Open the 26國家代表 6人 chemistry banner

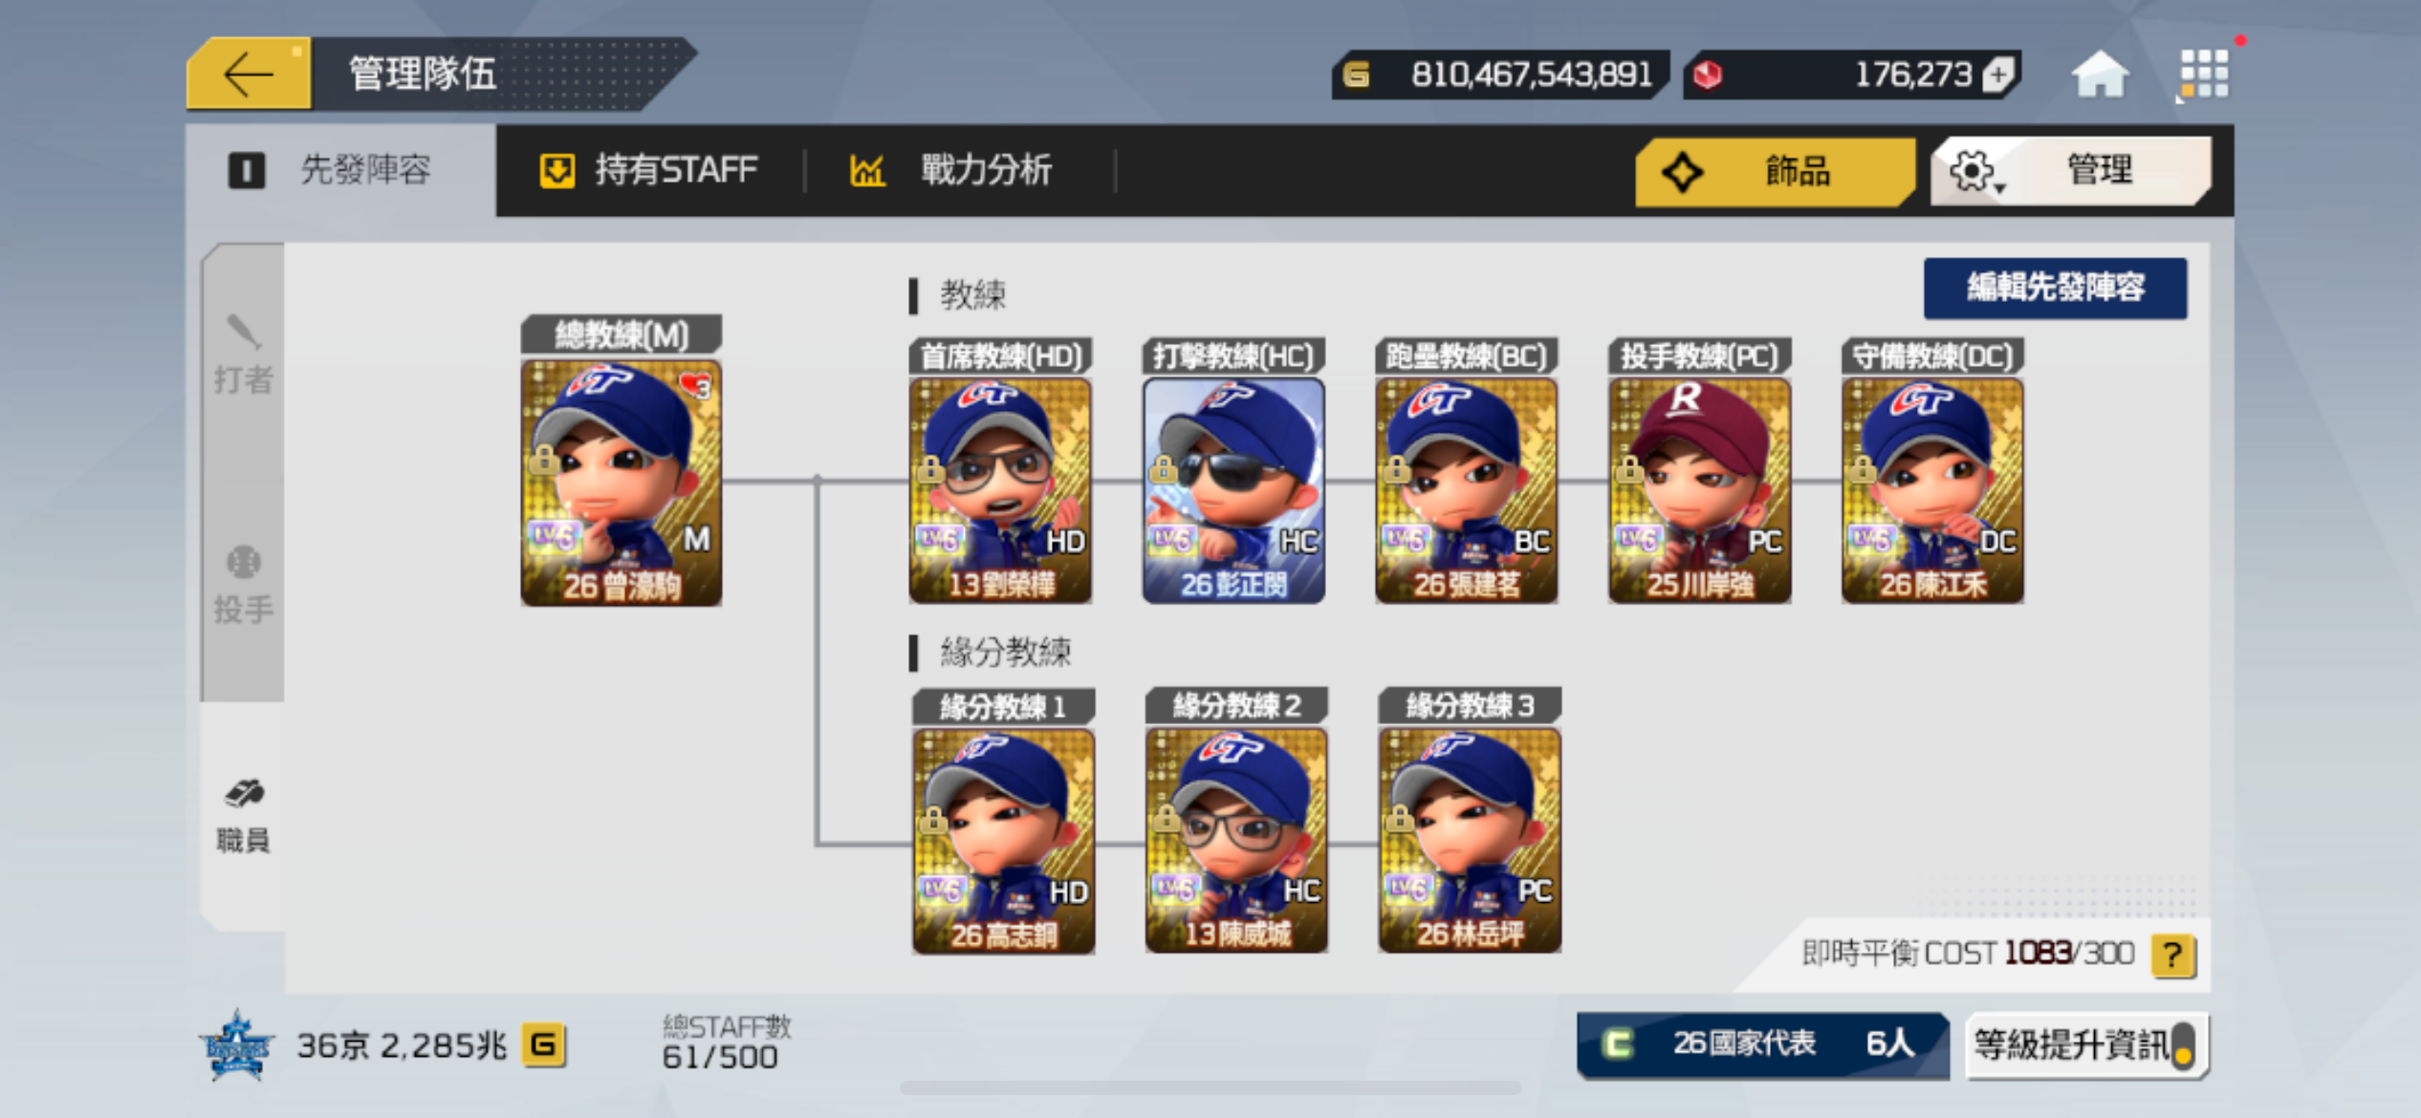(1762, 1043)
